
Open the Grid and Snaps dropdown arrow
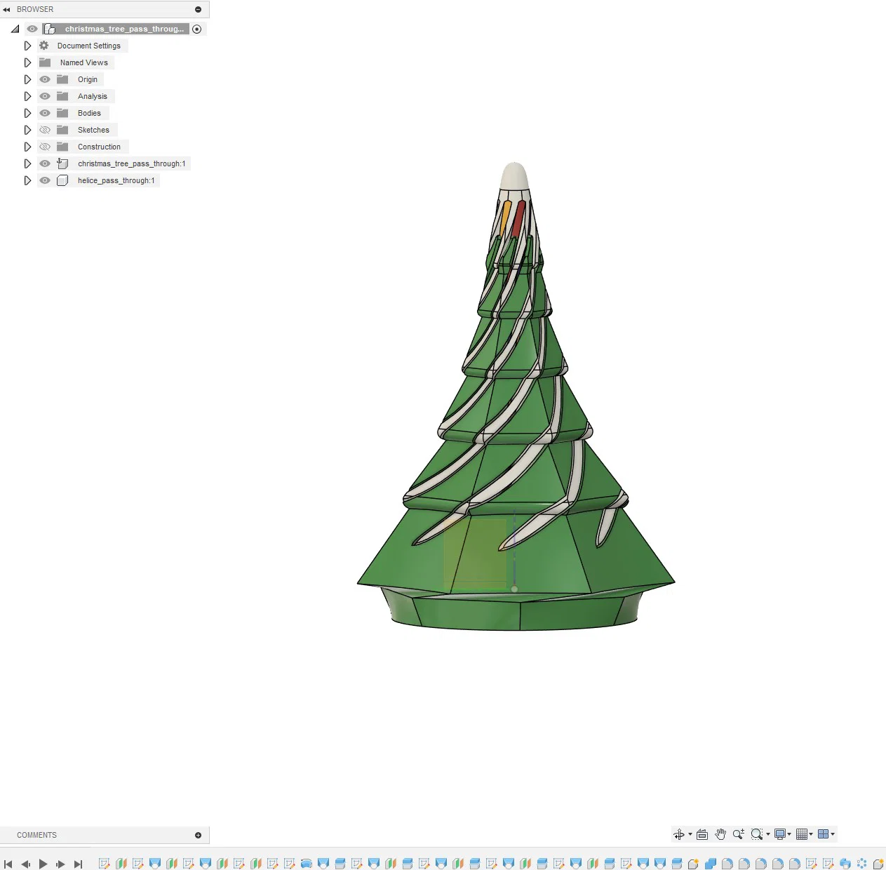click(x=812, y=834)
